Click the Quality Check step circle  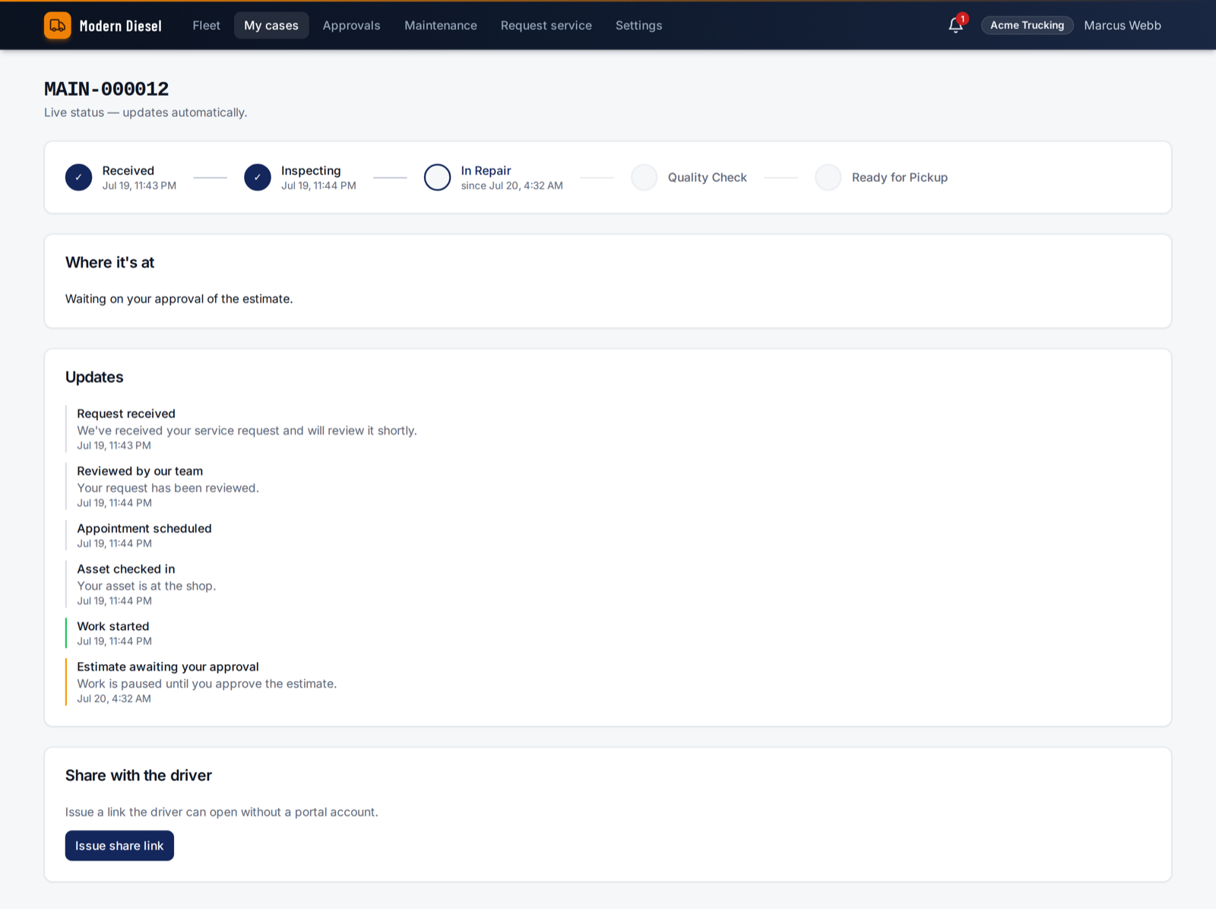click(644, 177)
